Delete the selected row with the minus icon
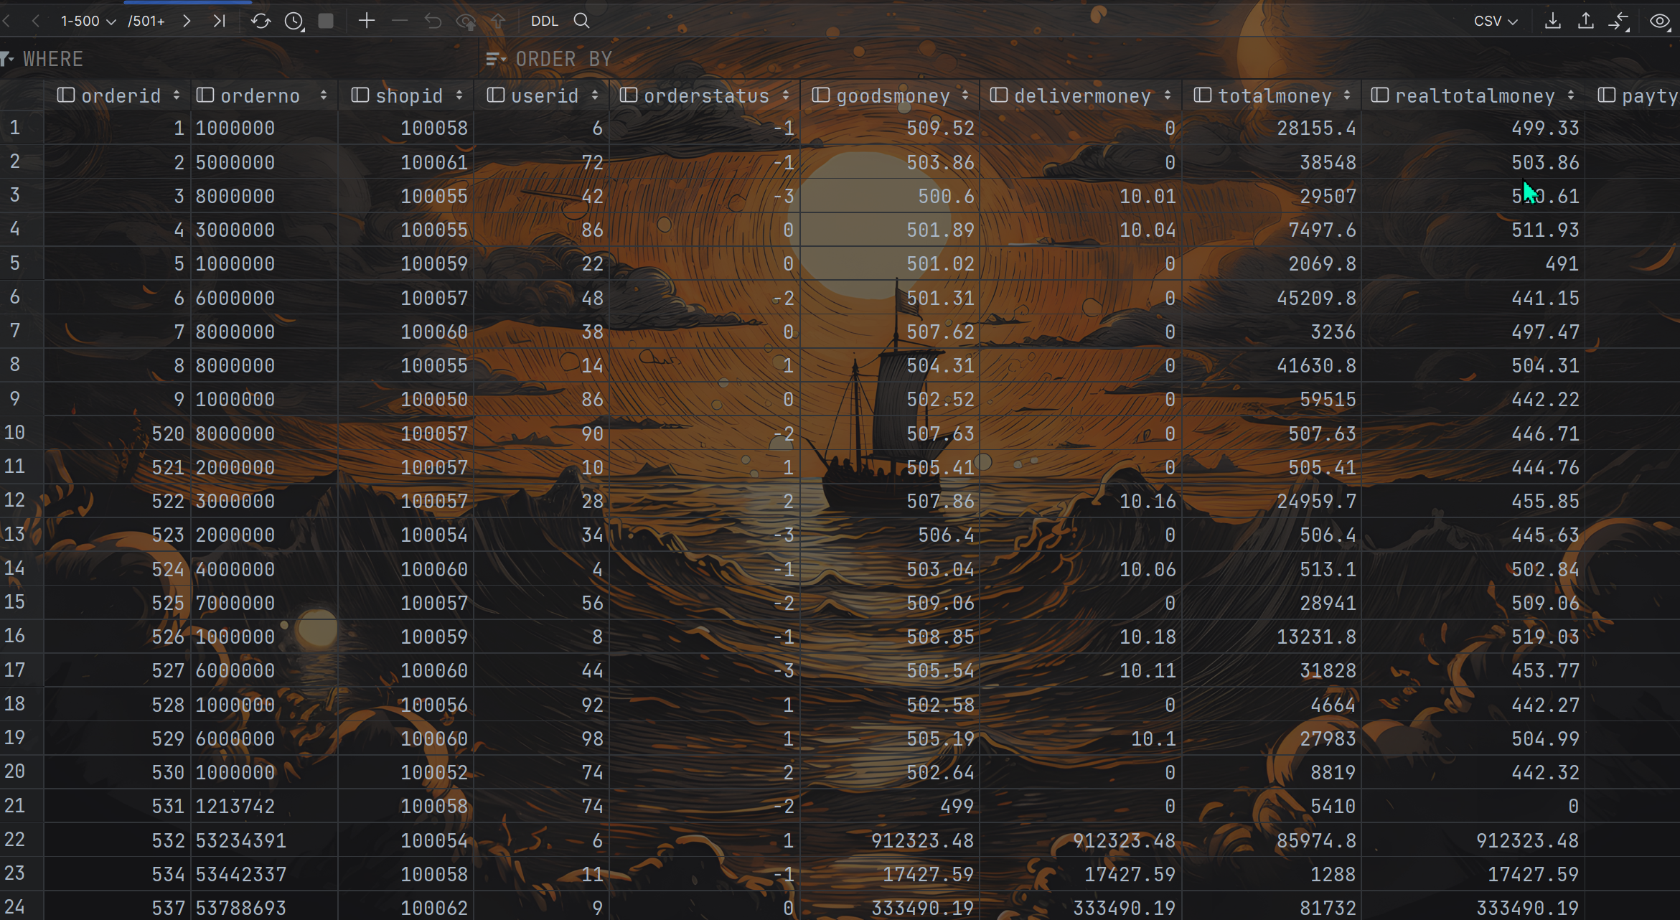This screenshot has height=920, width=1680. 400,21
